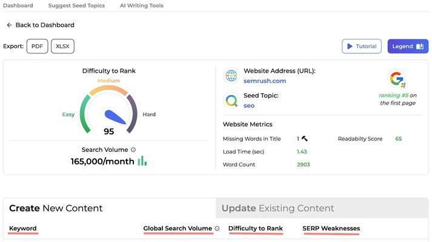
Task: Click the difficulty gauge needle
Action: (115, 117)
